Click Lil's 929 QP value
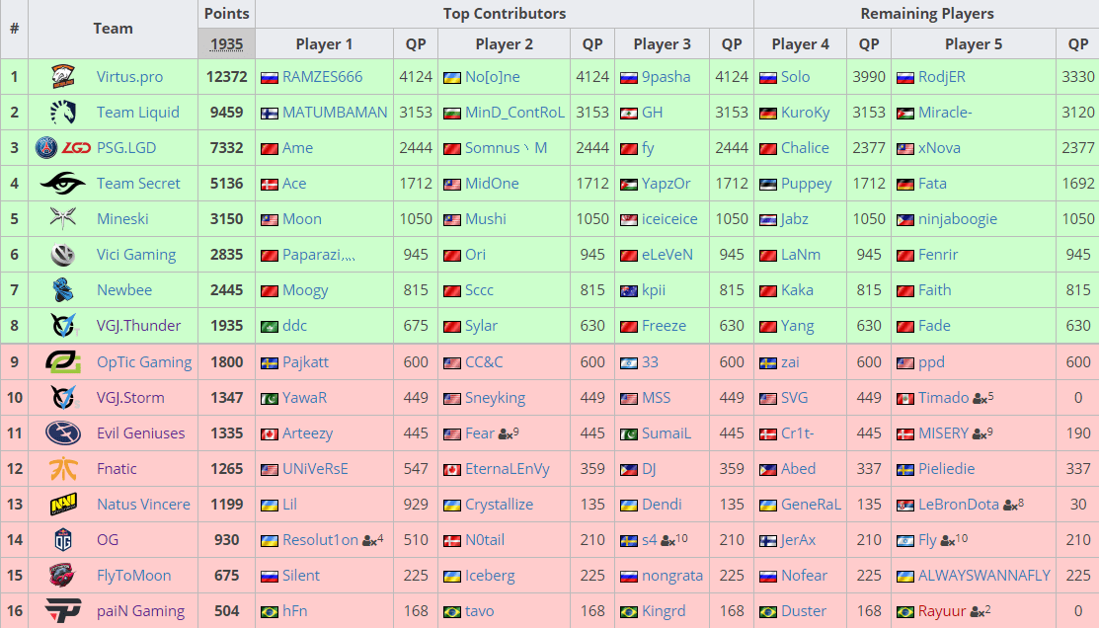The image size is (1099, 628). tap(416, 504)
